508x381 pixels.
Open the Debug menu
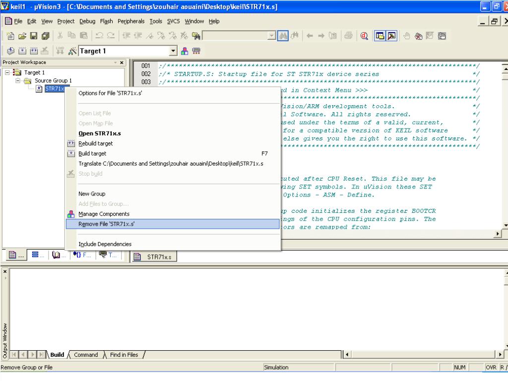click(87, 21)
